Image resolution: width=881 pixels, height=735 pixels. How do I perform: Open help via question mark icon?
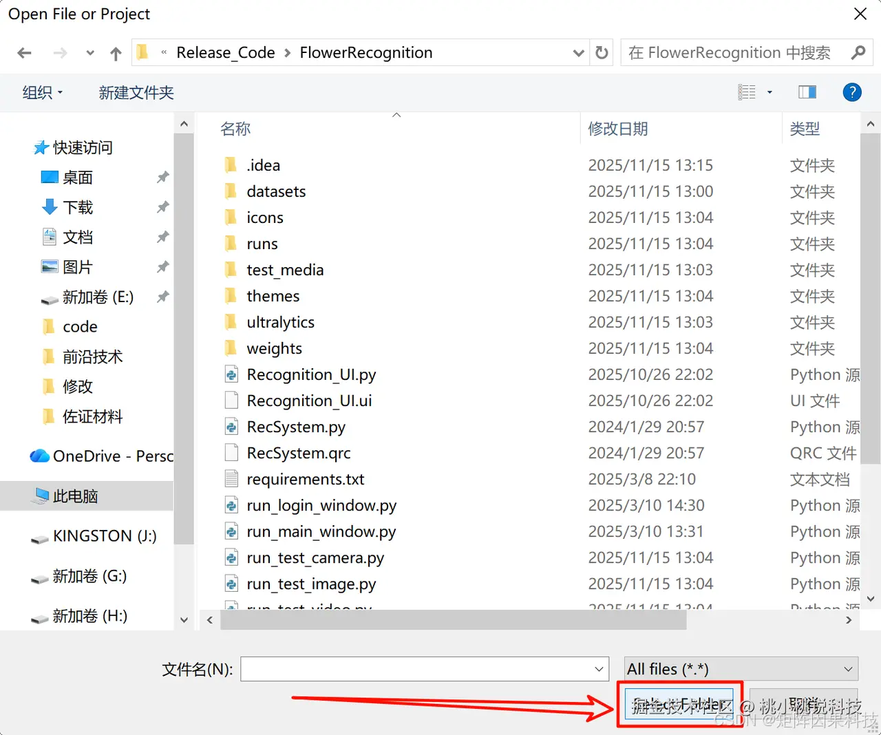tap(852, 92)
